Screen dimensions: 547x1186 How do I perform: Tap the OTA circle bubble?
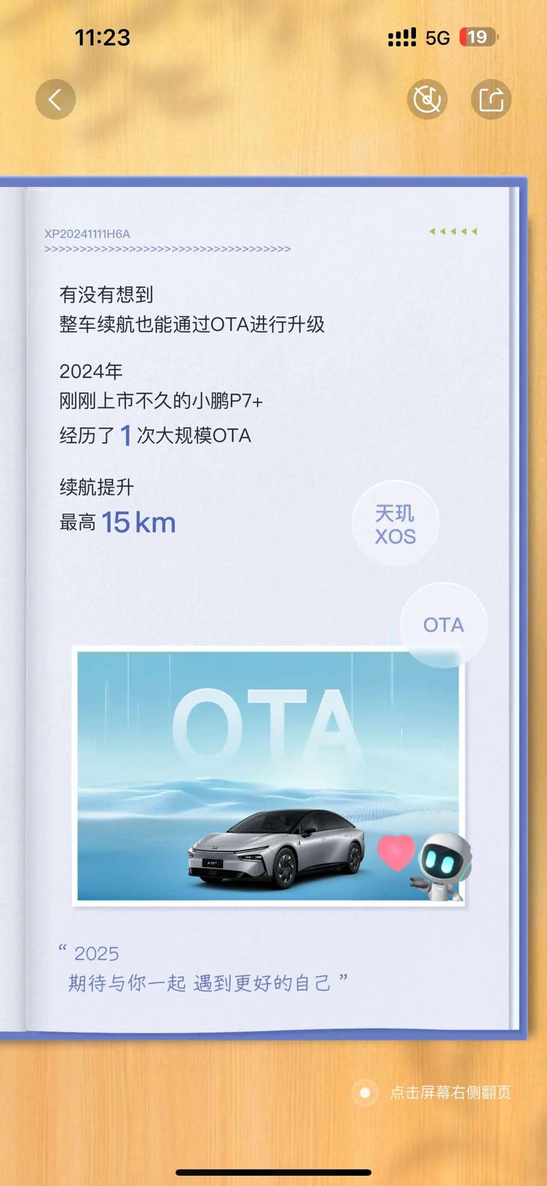(443, 625)
